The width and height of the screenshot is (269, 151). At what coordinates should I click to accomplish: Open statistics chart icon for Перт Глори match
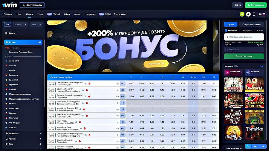pos(76,122)
